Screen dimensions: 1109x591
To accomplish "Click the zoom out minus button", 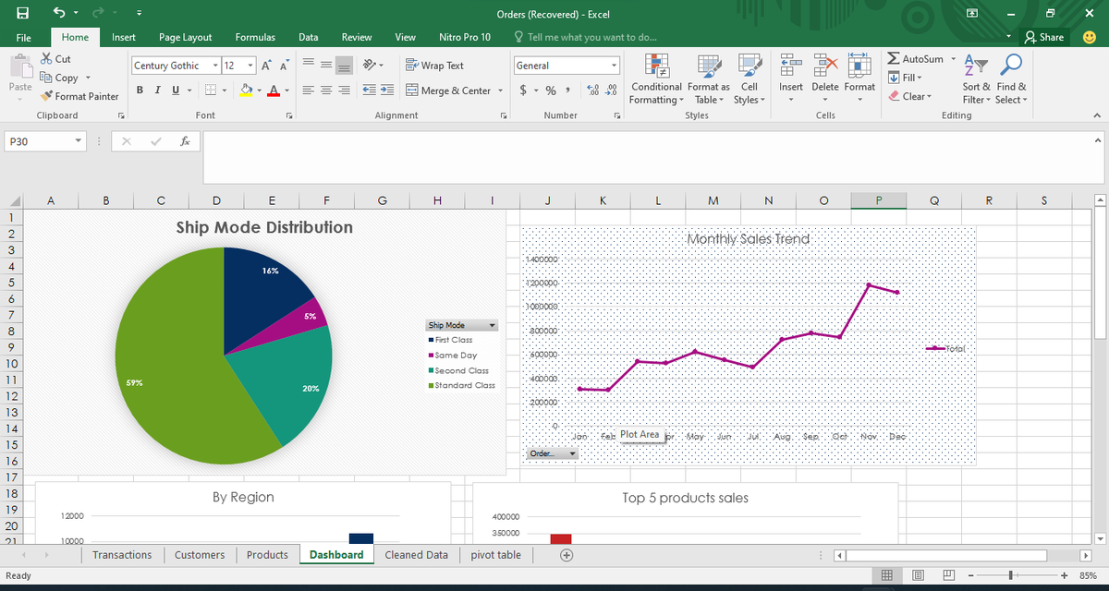I will tap(970, 575).
